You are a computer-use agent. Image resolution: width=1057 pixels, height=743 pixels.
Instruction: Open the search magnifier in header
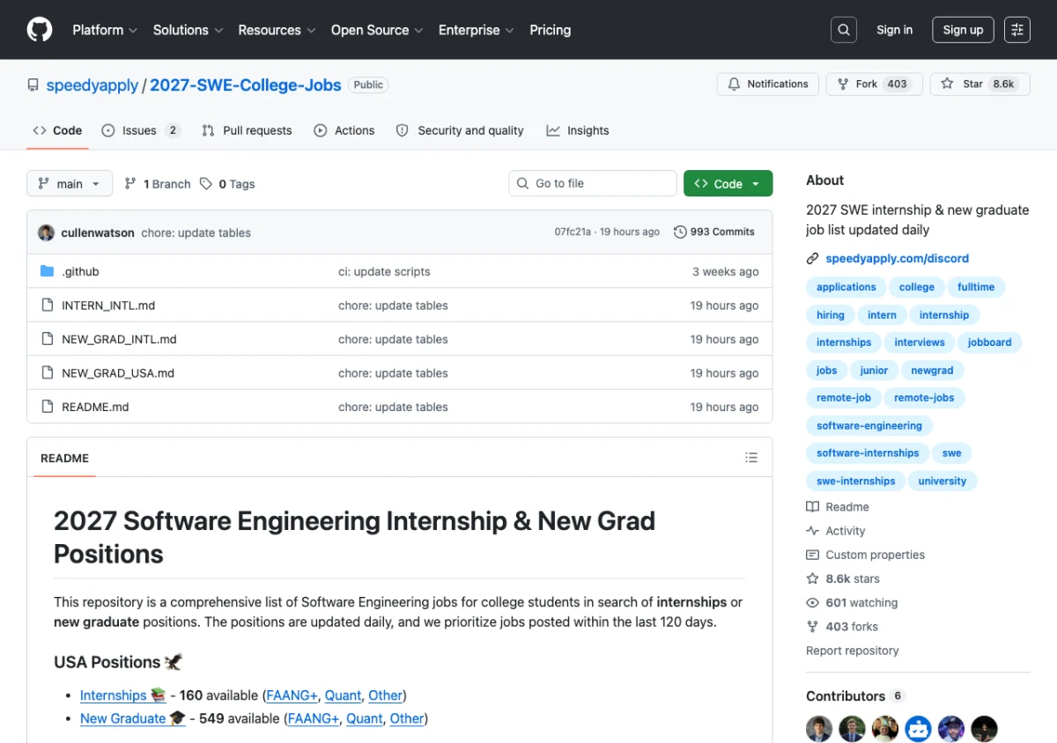coord(844,30)
